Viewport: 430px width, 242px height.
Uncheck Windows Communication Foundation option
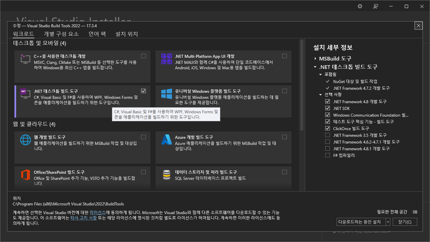pos(328,115)
